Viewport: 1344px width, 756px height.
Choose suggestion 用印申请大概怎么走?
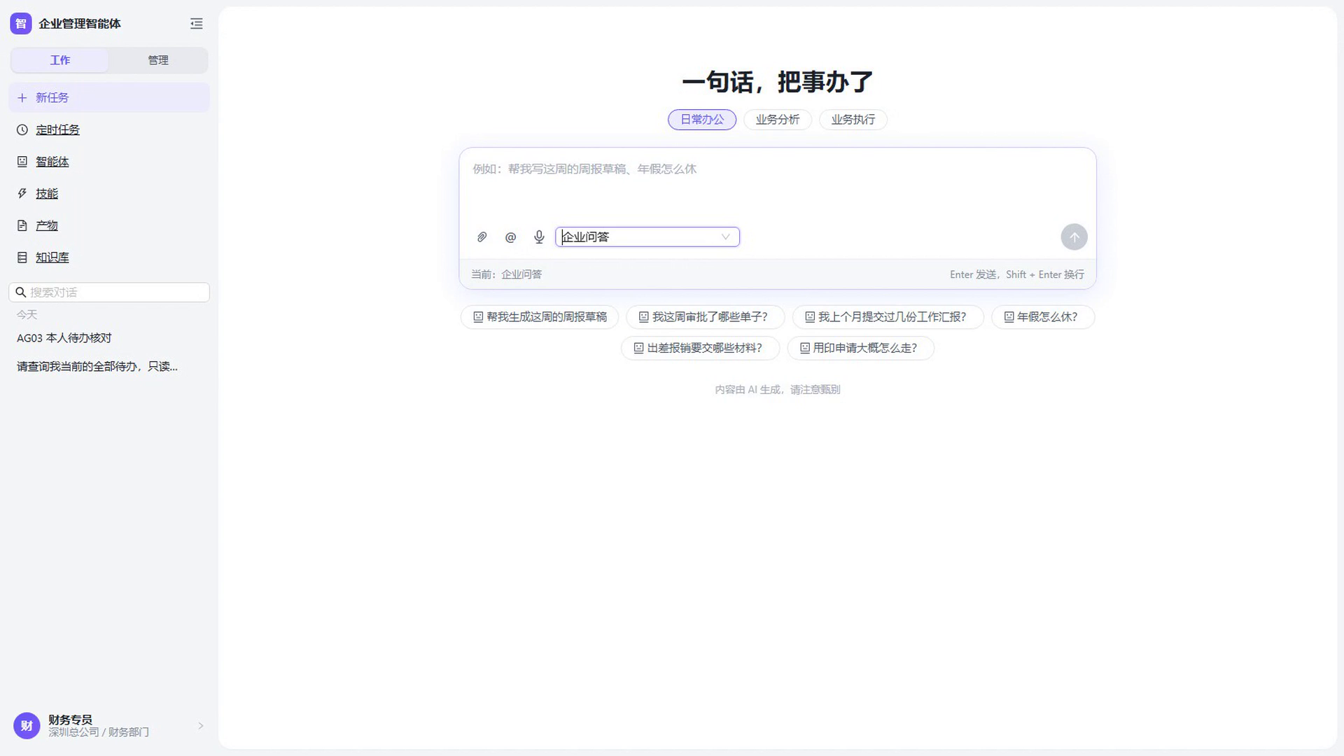pos(860,348)
